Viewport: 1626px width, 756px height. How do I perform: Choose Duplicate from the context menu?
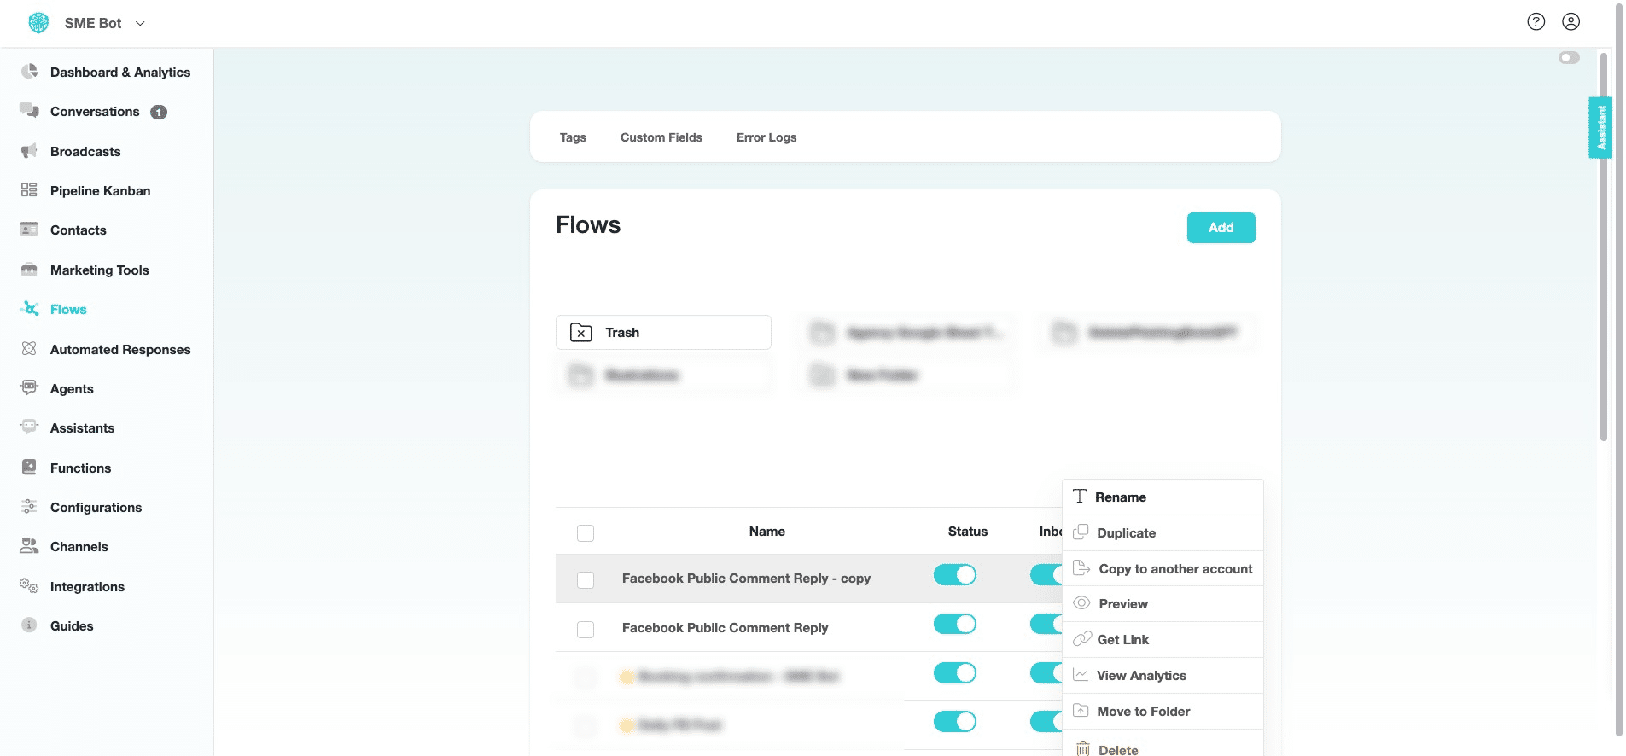(1163, 533)
